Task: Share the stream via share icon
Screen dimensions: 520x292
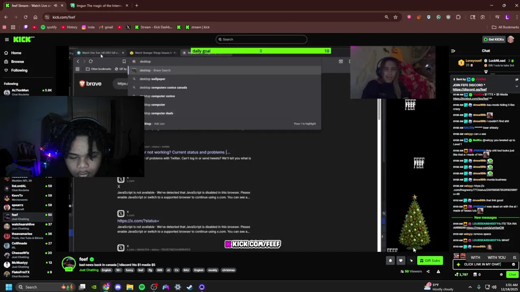Action: (428, 272)
